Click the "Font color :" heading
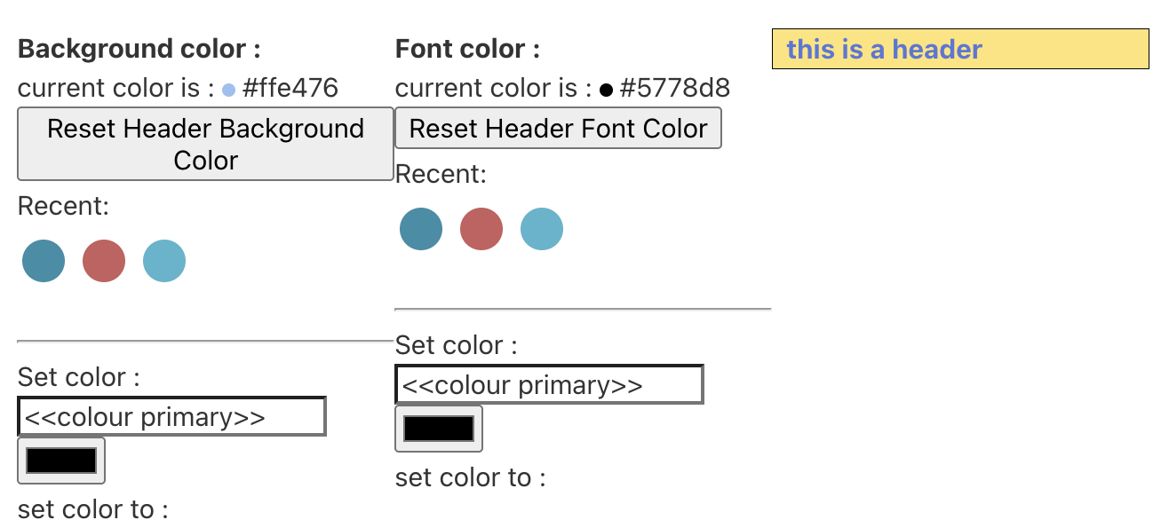Screen dimensions: 1169x520 pyautogui.click(x=467, y=49)
